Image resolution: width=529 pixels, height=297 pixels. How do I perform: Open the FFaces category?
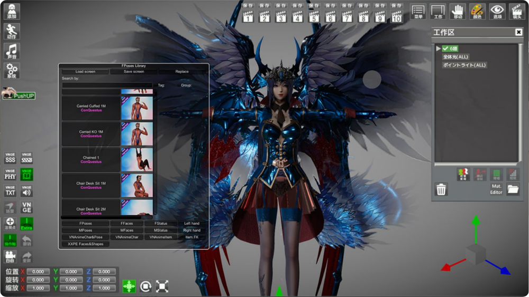127,223
